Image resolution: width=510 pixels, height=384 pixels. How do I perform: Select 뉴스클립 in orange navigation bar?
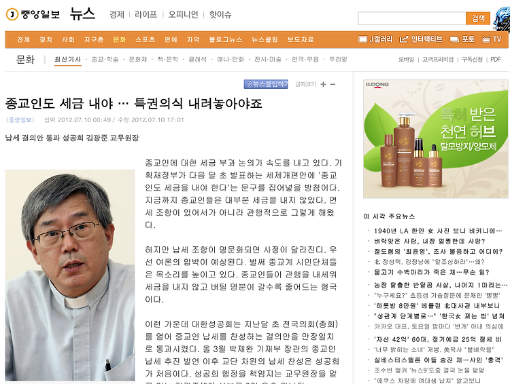click(x=265, y=39)
